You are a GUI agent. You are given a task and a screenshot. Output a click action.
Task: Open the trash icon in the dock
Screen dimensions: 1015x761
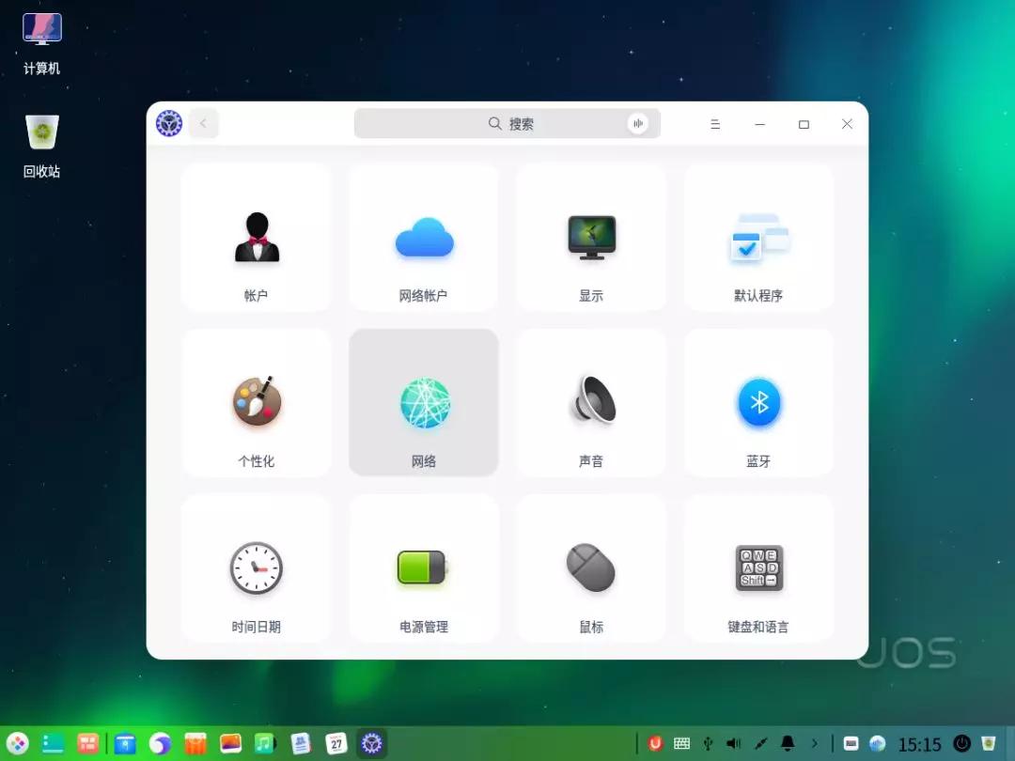click(x=988, y=743)
